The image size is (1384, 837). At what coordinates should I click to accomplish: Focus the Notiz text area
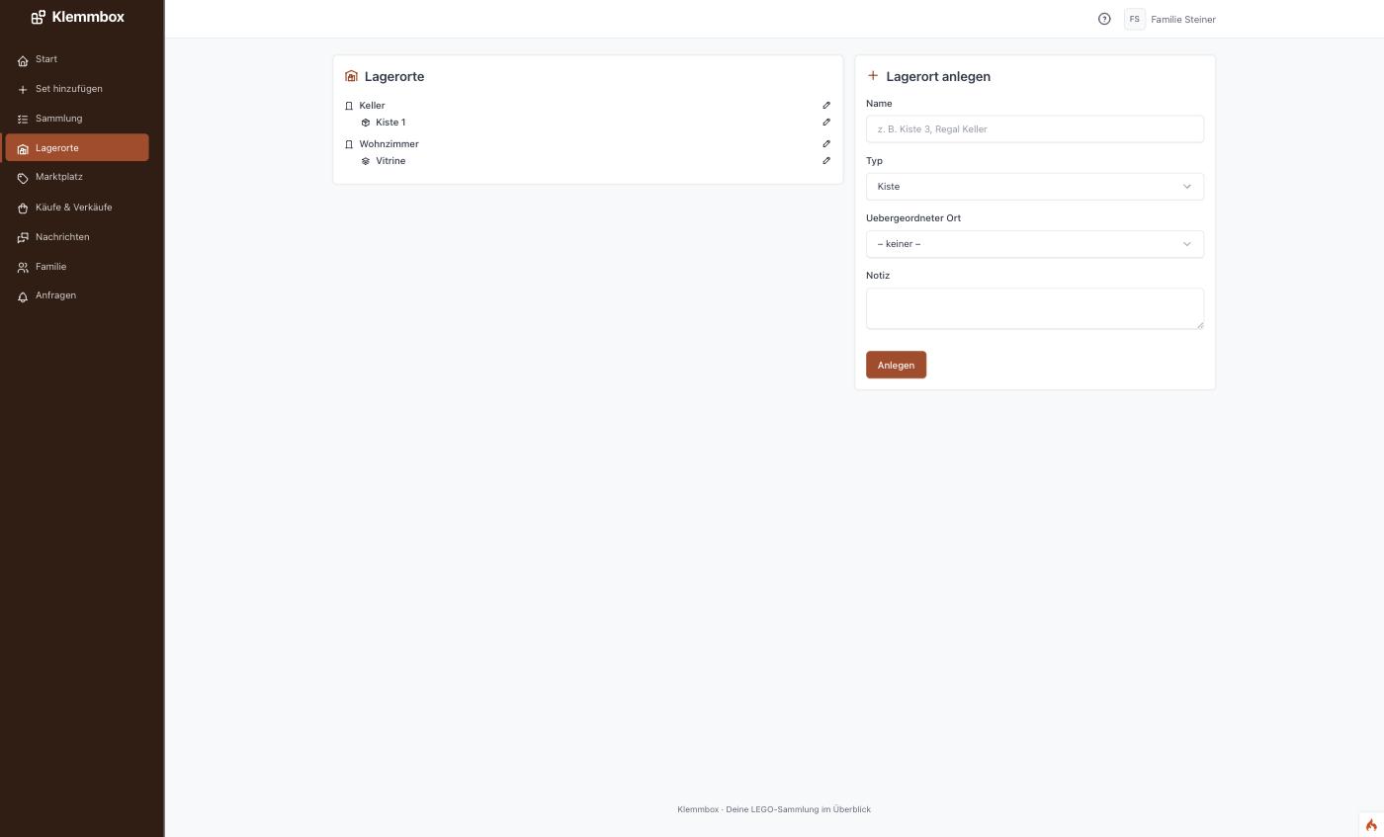click(x=1034, y=308)
